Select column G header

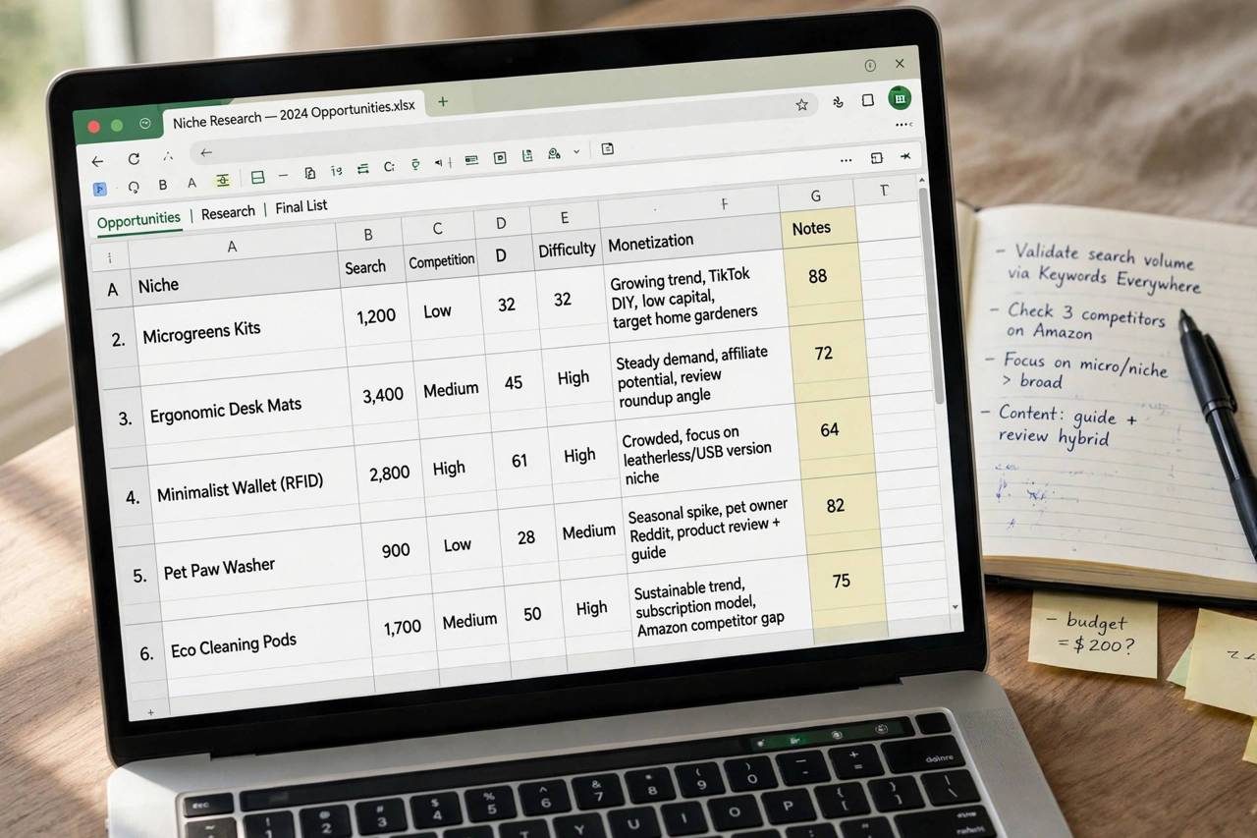point(816,196)
